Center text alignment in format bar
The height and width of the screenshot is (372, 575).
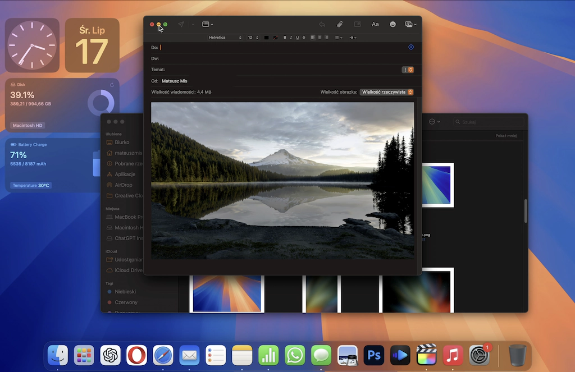click(320, 38)
